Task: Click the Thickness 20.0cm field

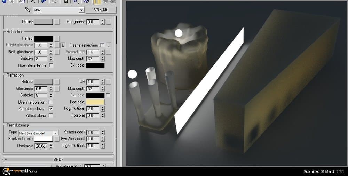Action: [41, 146]
